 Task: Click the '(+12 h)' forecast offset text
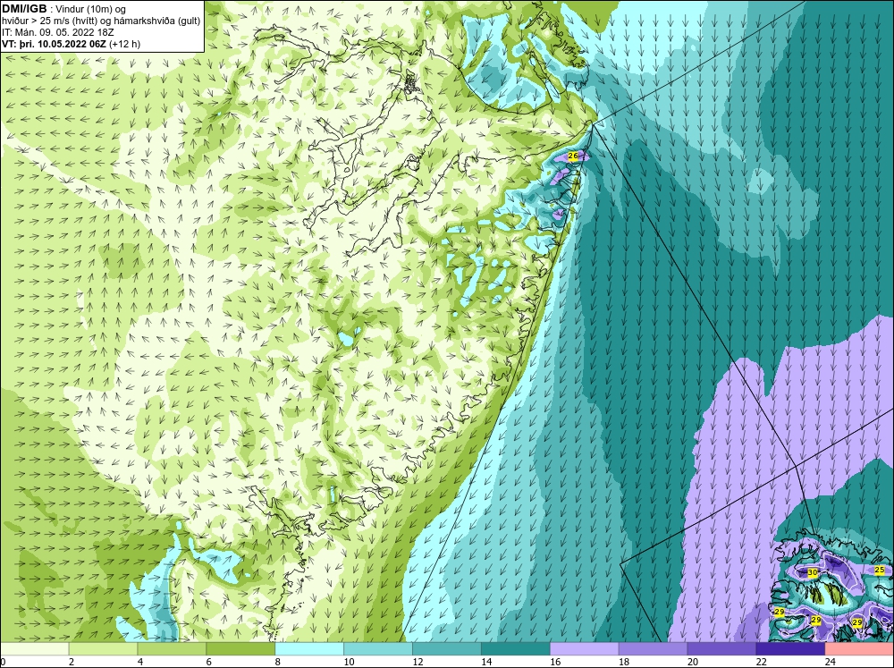click(125, 44)
